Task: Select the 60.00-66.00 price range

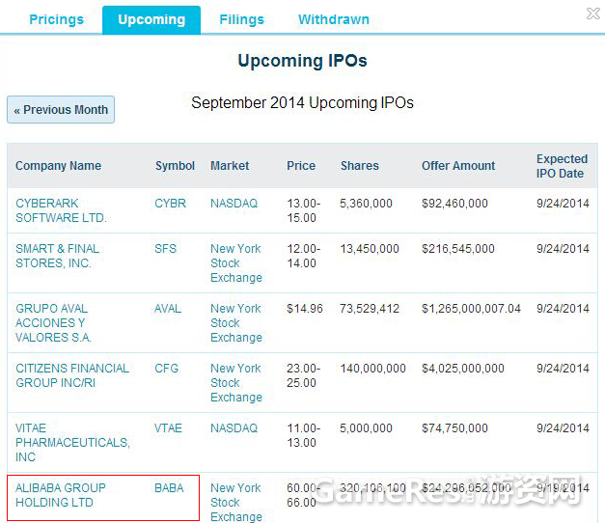Action: point(303,495)
